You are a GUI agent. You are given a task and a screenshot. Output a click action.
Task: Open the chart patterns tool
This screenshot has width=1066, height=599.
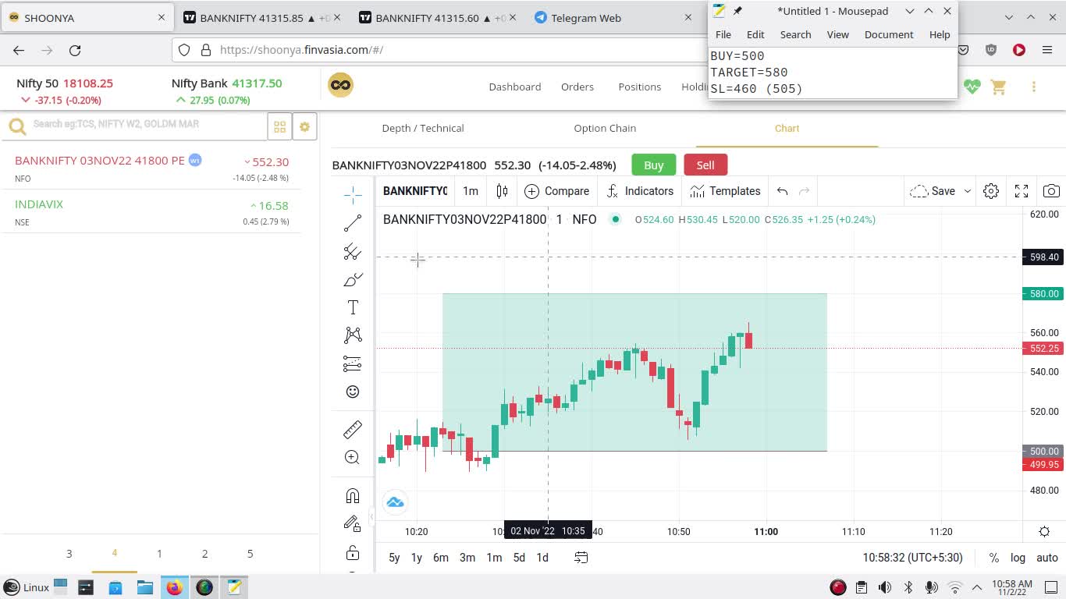(x=353, y=335)
